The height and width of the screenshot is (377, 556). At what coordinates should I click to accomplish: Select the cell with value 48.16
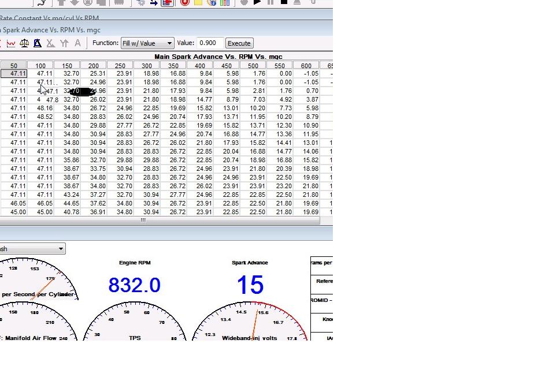[40, 108]
